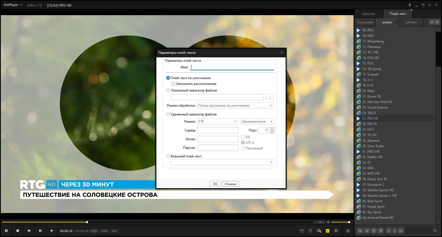Enable the SSL checkbox
Screen dimensions: 442x237
point(243,137)
